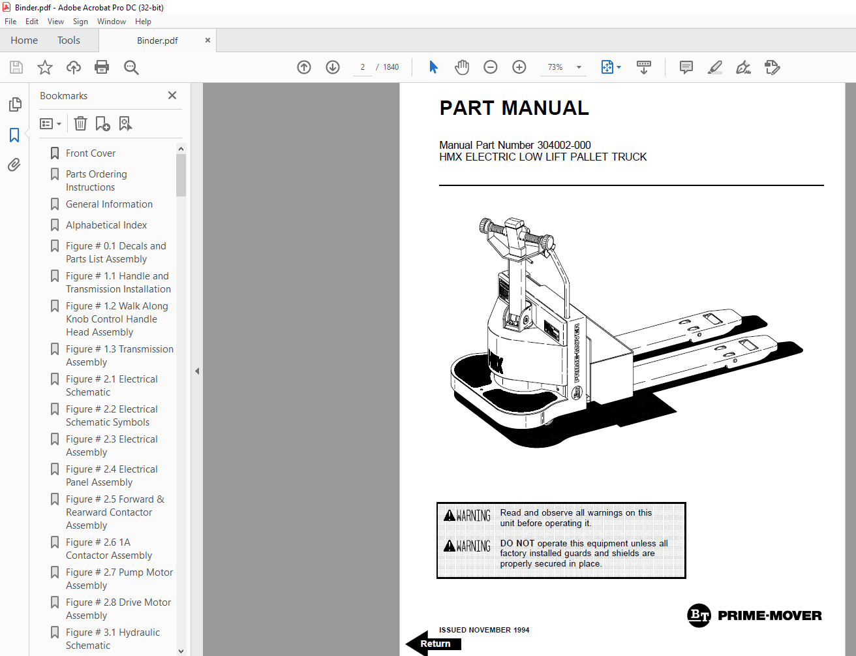Collapse the navigation pane arrow
The height and width of the screenshot is (656, 856).
coord(197,371)
